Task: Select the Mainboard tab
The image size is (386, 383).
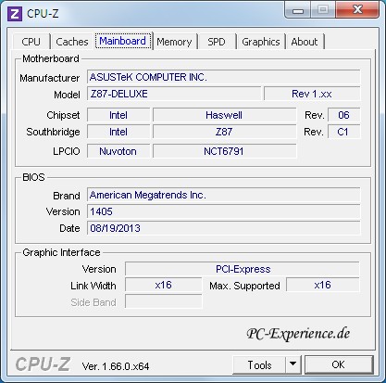Action: tap(123, 41)
